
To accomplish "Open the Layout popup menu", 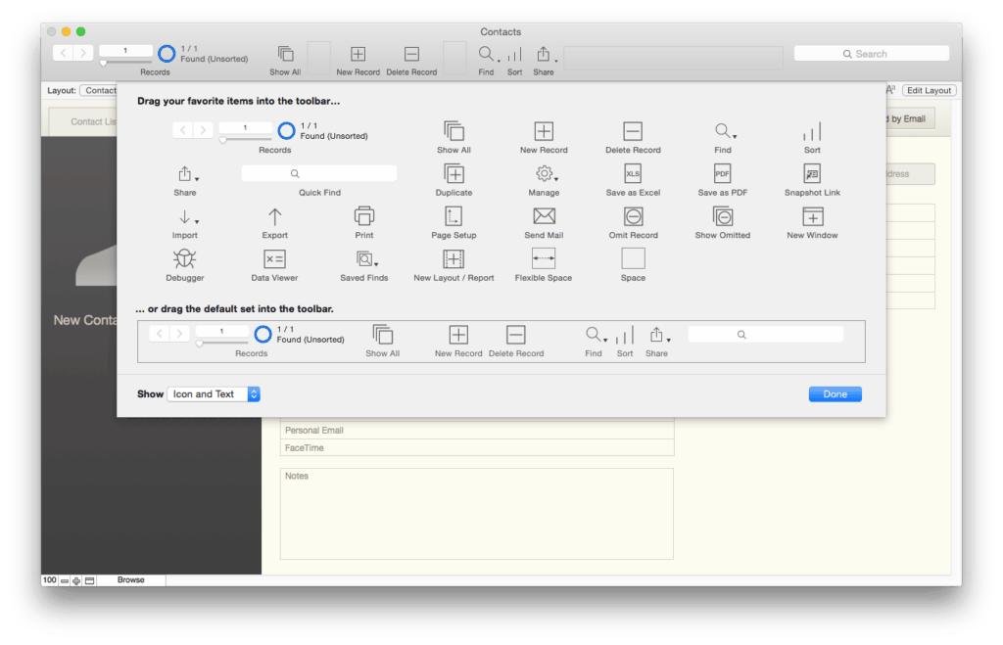I will pyautogui.click(x=99, y=91).
